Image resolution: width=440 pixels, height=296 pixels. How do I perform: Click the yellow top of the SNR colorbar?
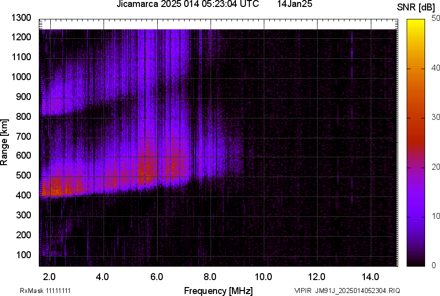tap(416, 24)
